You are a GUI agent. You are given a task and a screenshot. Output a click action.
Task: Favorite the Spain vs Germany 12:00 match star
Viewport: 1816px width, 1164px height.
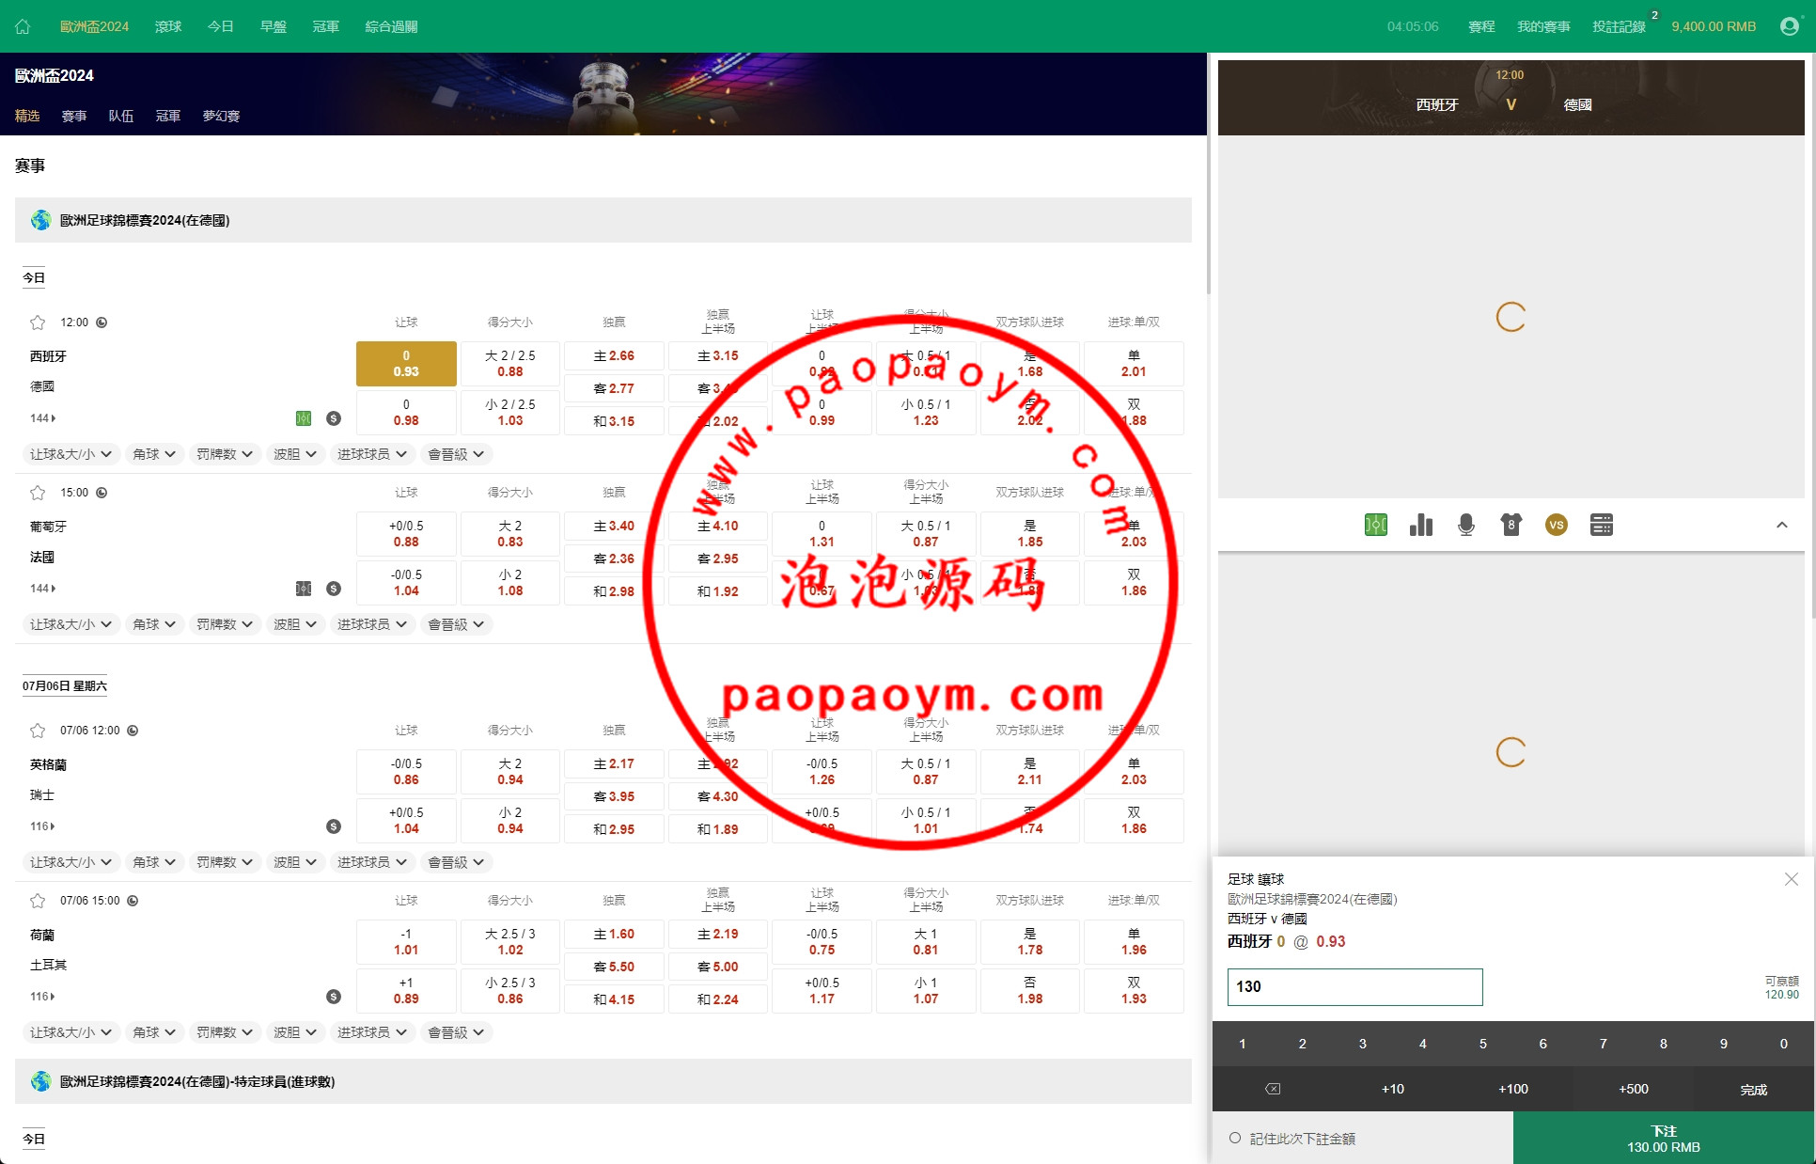click(x=38, y=322)
